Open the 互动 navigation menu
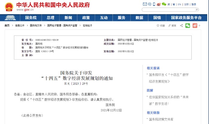 (104, 18)
